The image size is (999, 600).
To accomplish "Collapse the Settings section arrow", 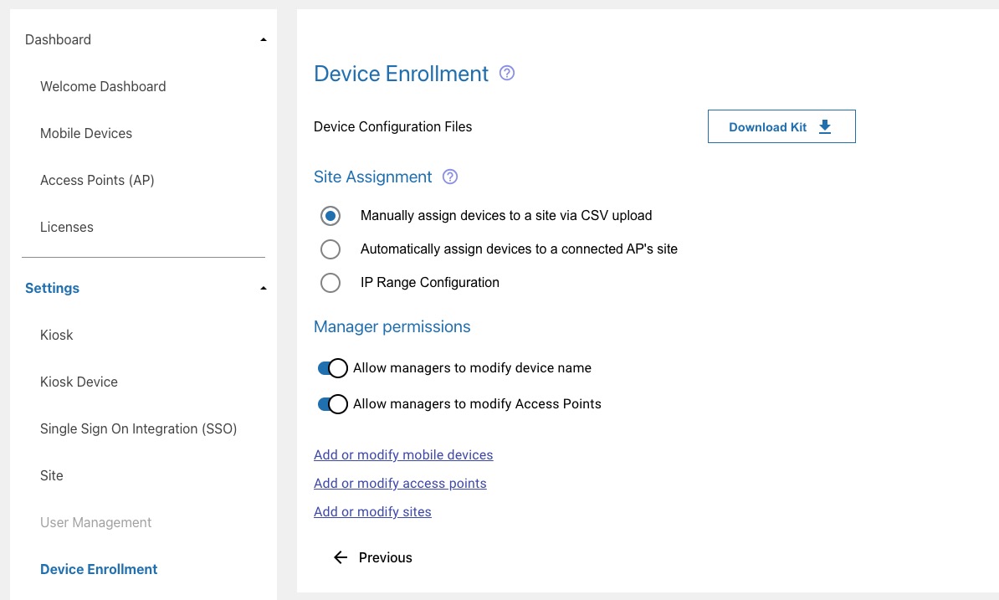I will 264,289.
